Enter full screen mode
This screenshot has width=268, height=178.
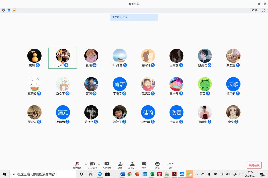(x=263, y=10)
